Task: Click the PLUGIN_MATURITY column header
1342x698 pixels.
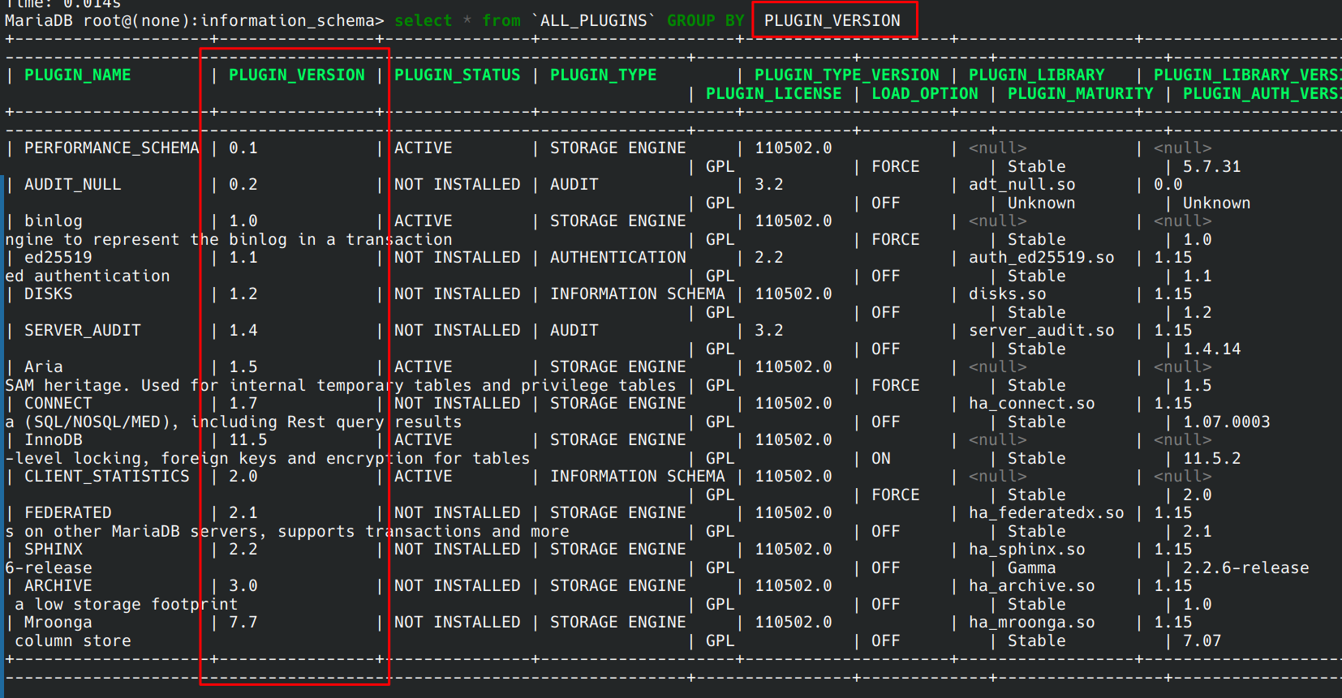Action: click(1080, 94)
